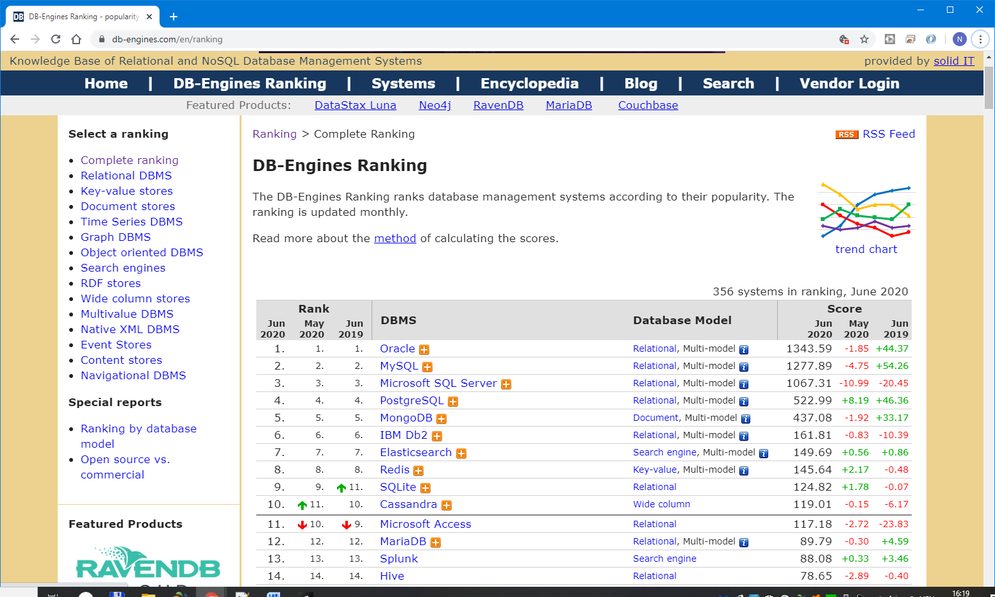Screen dimensions: 995x597
Task: Expand IBM Db2 plus icon
Action: coord(437,436)
